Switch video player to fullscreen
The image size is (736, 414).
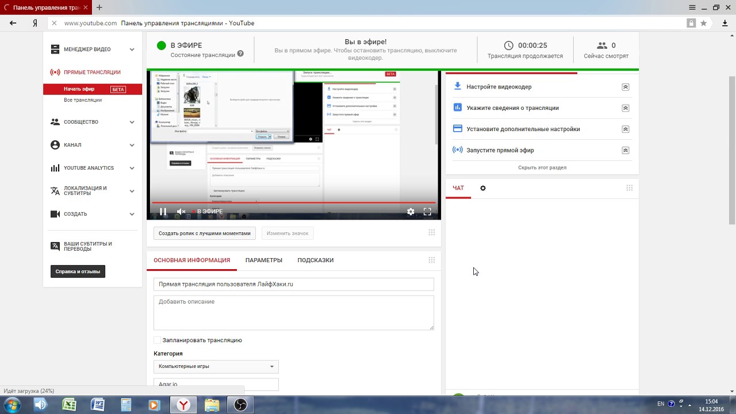pyautogui.click(x=427, y=212)
